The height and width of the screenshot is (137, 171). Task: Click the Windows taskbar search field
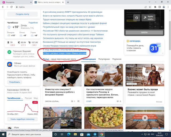[29, 134]
